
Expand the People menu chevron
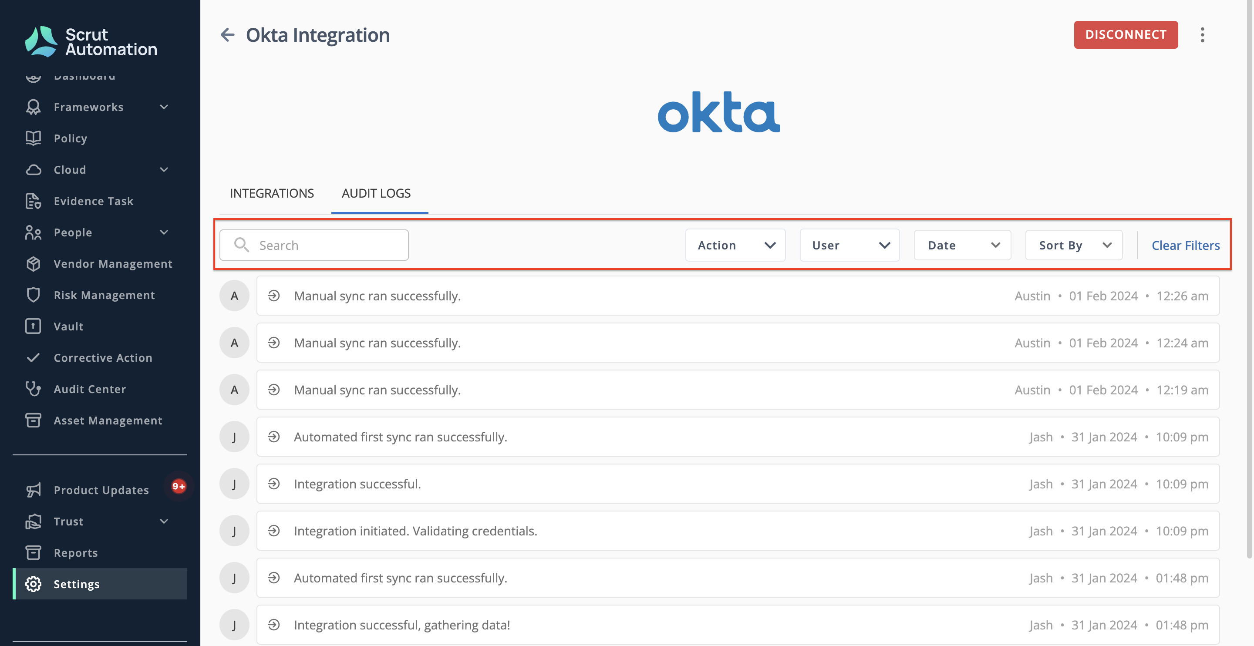coord(164,233)
